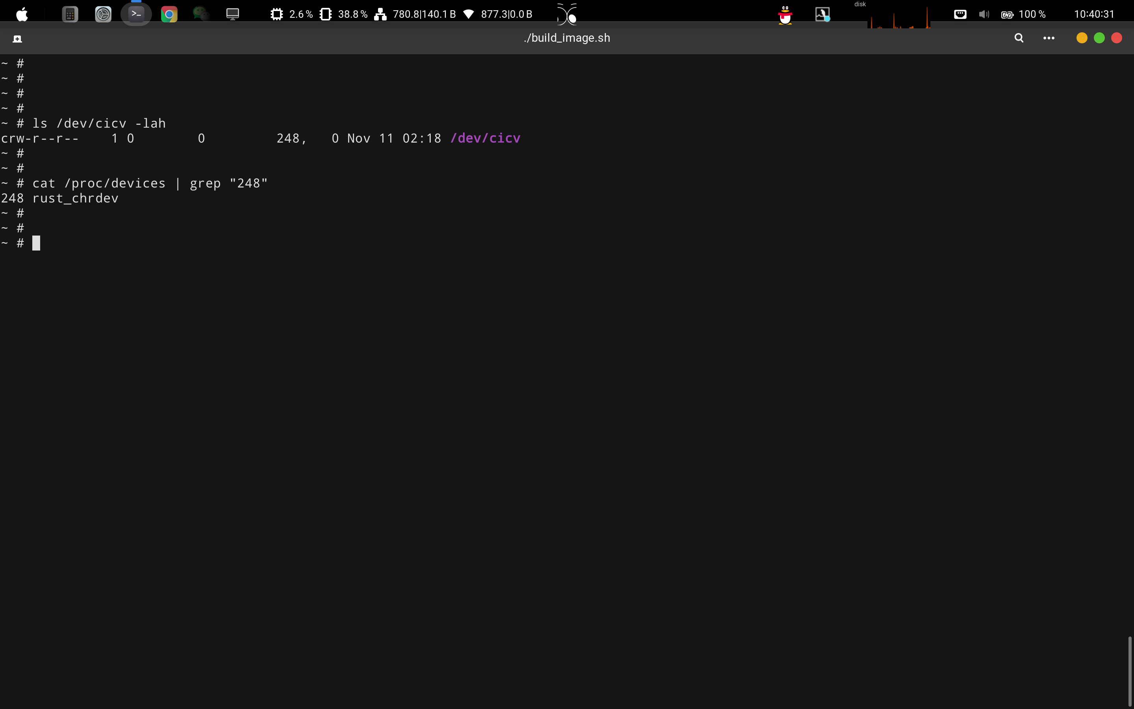The width and height of the screenshot is (1134, 709).
Task: Open the clock showing 10:40:31
Action: coord(1094,14)
